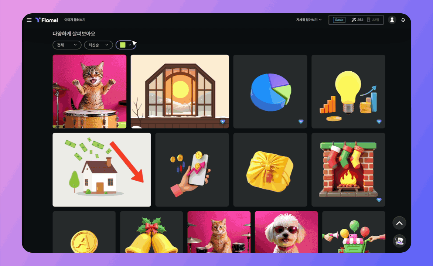Open the top-hat mascot assistant button
This screenshot has height=266, width=433.
coord(399,241)
